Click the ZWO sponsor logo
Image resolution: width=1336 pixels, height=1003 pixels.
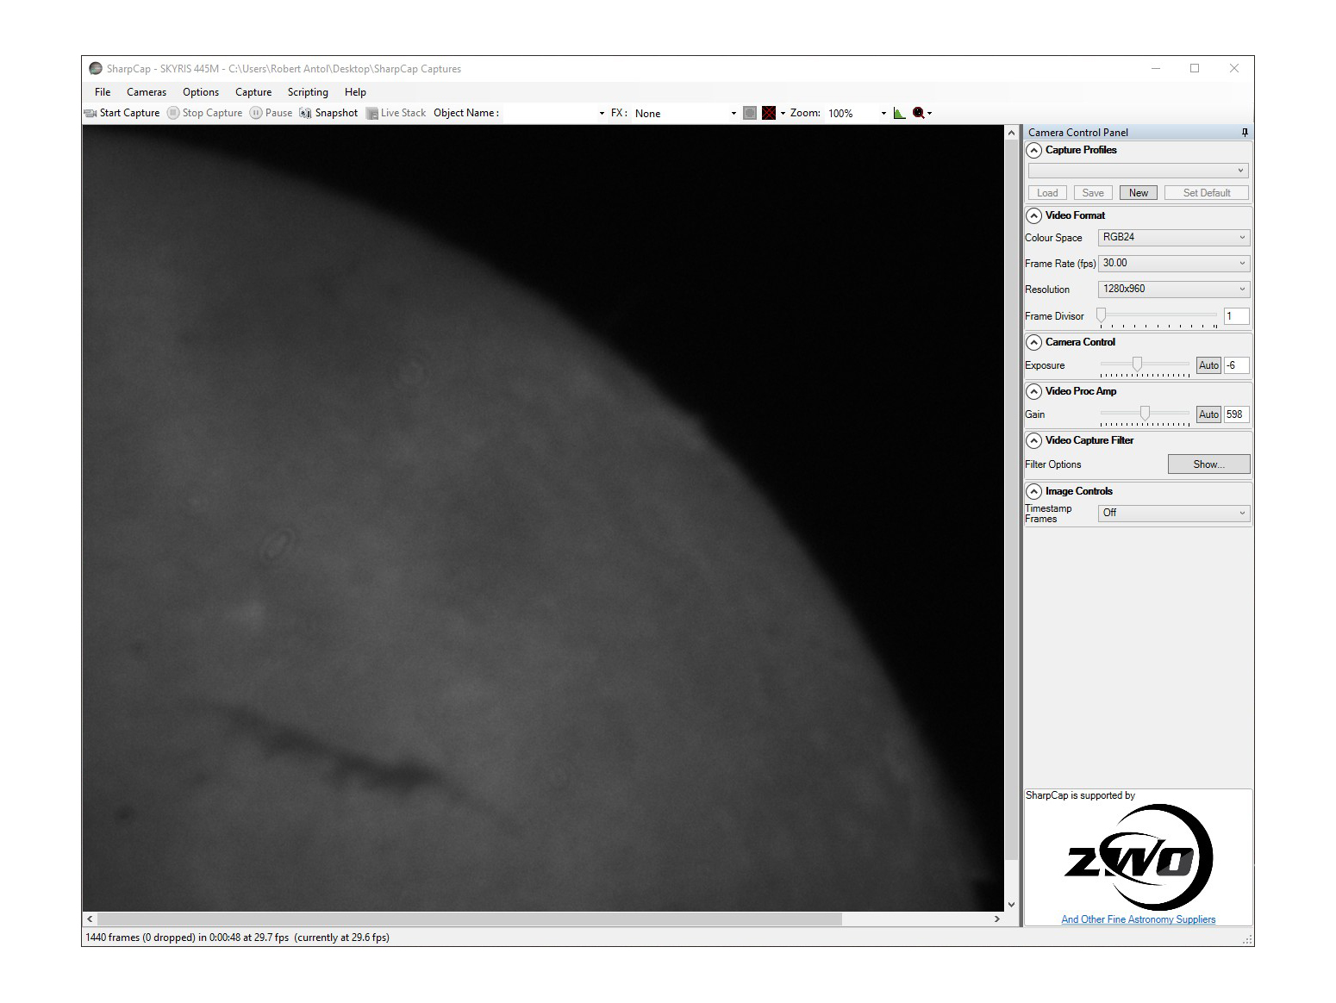(x=1139, y=857)
